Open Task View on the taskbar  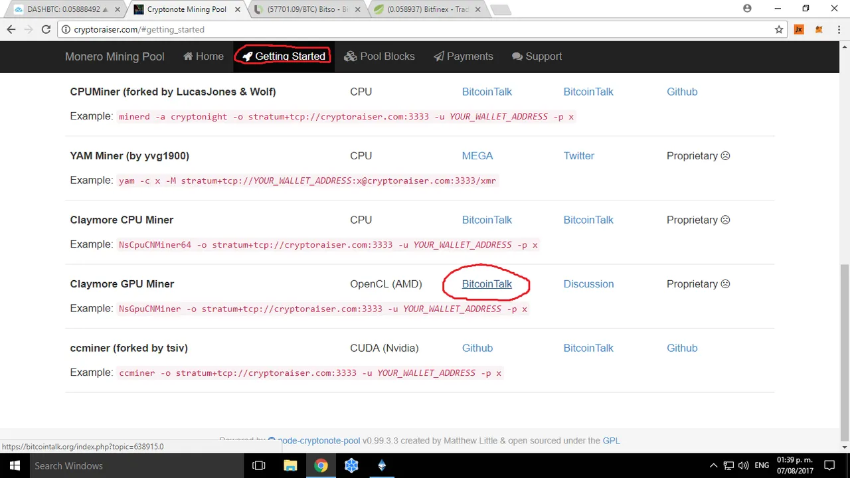tap(259, 465)
